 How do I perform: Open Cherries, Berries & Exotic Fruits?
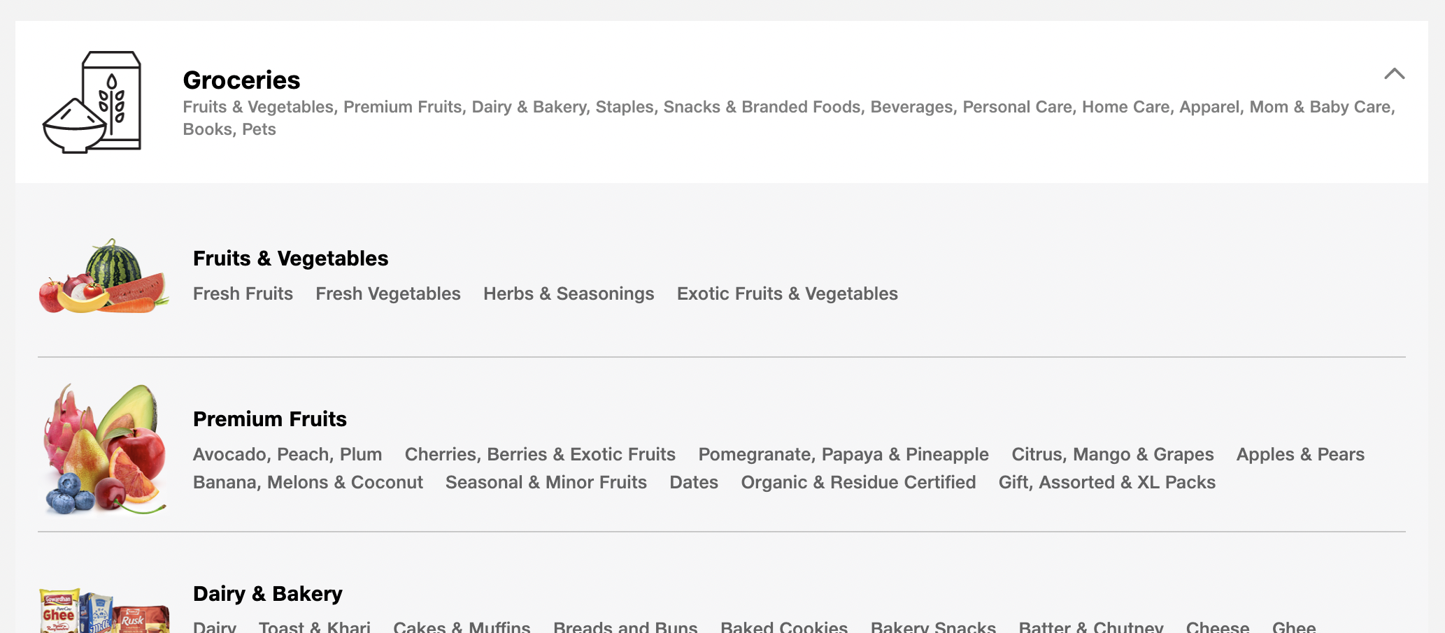(540, 454)
